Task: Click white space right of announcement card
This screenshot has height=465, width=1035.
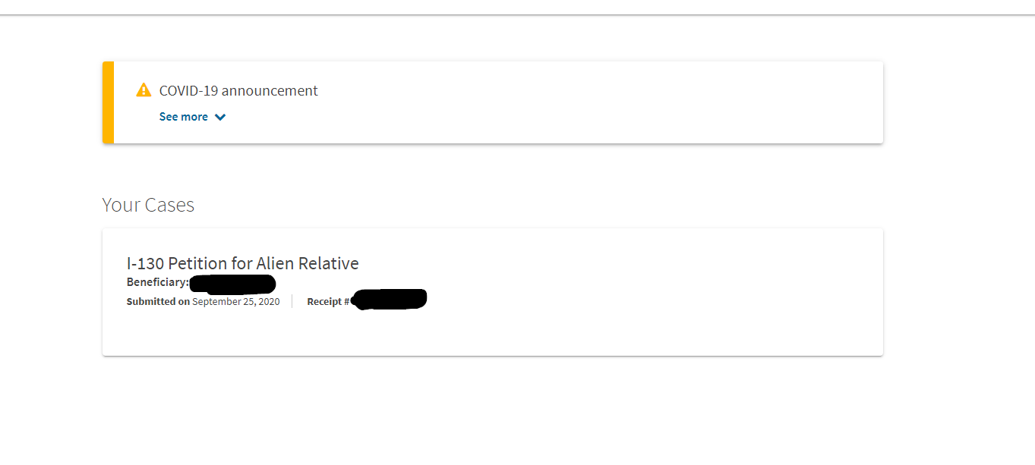Action: click(958, 102)
